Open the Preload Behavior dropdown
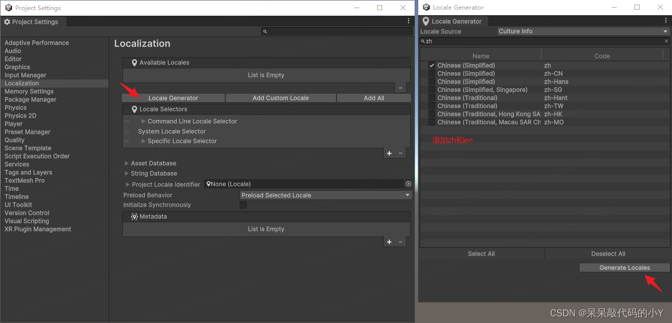The width and height of the screenshot is (672, 323). tap(325, 195)
